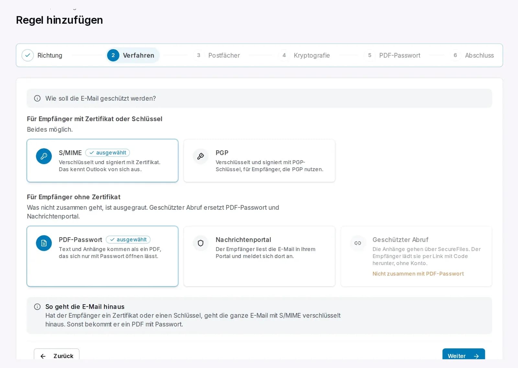518x368 pixels.
Task: Click the Geschützter Abruf link icon
Action: (358, 243)
